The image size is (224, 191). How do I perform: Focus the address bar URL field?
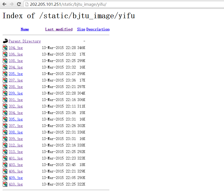tap(124, 4)
